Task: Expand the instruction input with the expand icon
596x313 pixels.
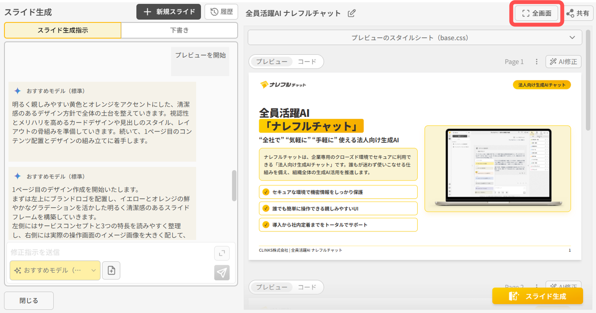Action: pyautogui.click(x=222, y=253)
